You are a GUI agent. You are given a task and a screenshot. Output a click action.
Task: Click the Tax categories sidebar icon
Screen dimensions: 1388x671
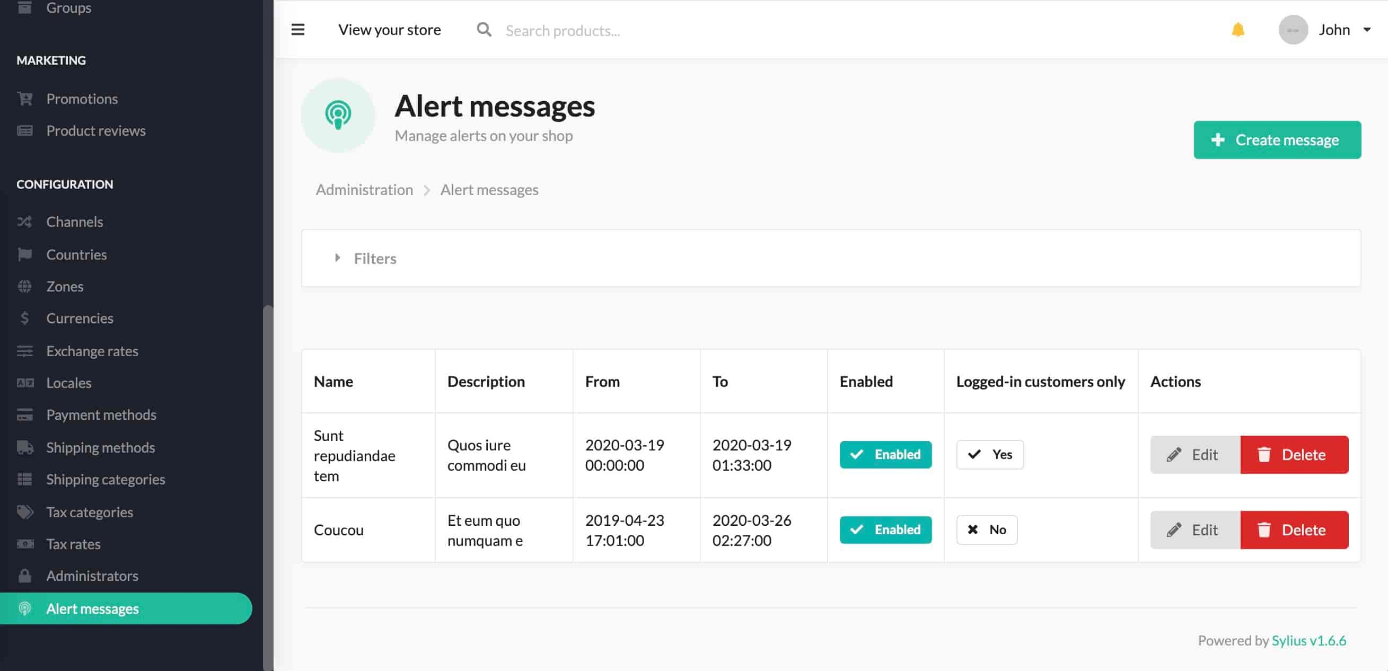click(24, 511)
